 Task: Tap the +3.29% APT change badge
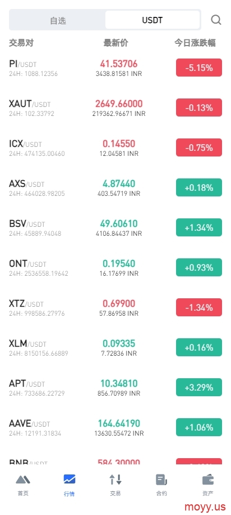click(199, 387)
